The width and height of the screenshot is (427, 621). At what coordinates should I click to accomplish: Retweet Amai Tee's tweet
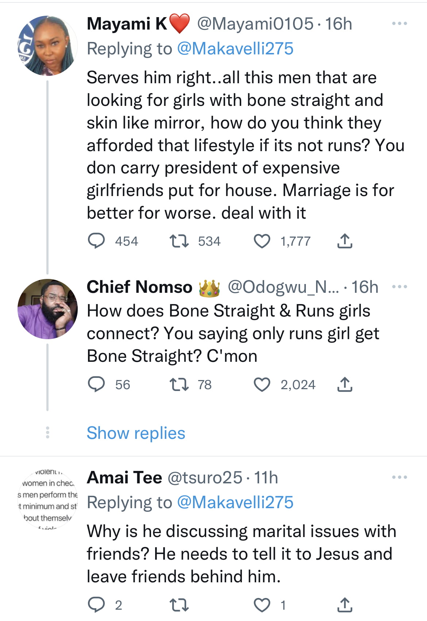click(x=179, y=605)
